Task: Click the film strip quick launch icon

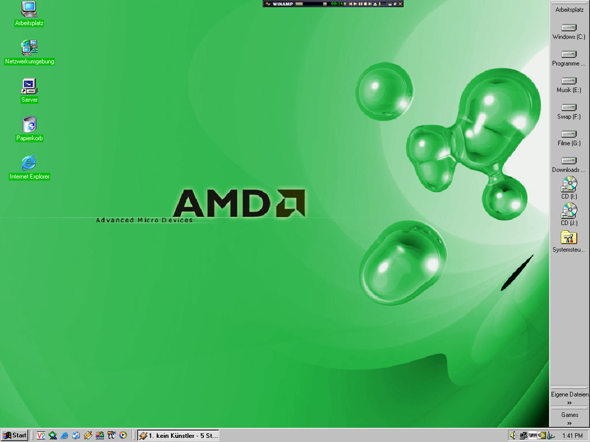Action: 100,435
